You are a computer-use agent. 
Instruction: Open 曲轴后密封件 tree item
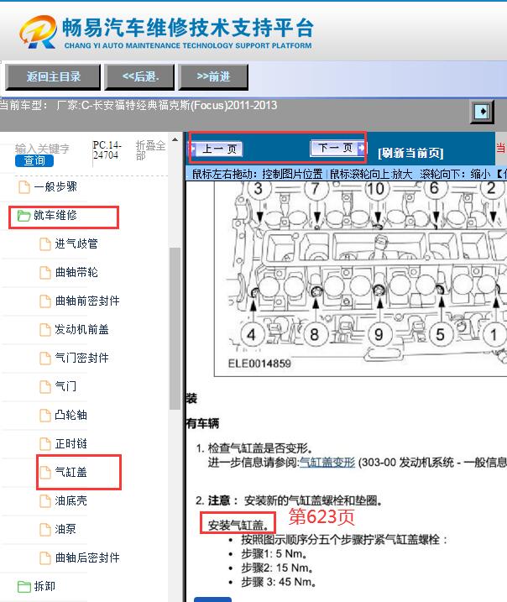[87, 558]
